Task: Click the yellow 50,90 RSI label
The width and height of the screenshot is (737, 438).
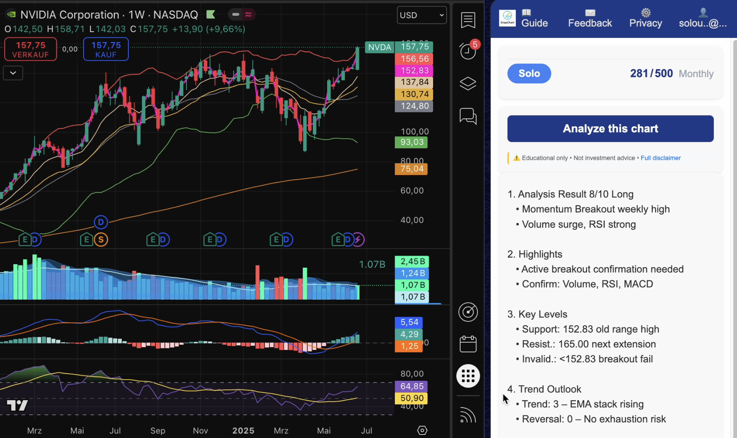Action: (x=411, y=398)
